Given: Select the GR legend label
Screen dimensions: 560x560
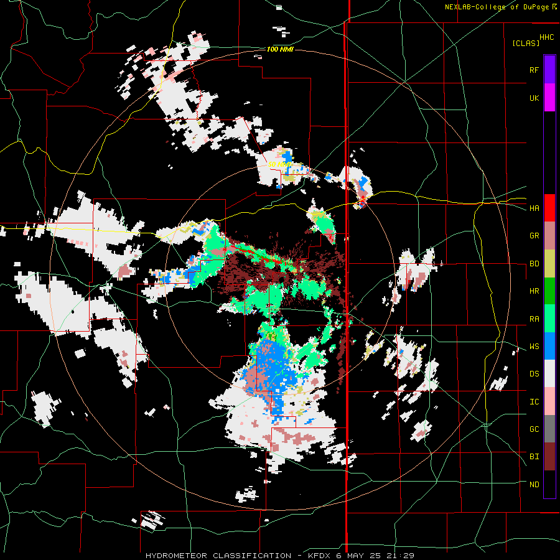Looking at the screenshot, I should [534, 236].
